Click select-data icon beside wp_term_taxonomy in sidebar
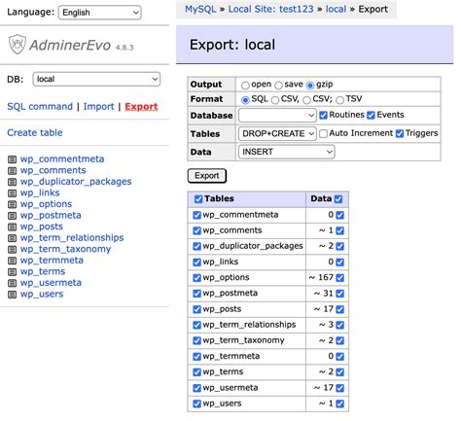461x421 pixels. coord(12,250)
